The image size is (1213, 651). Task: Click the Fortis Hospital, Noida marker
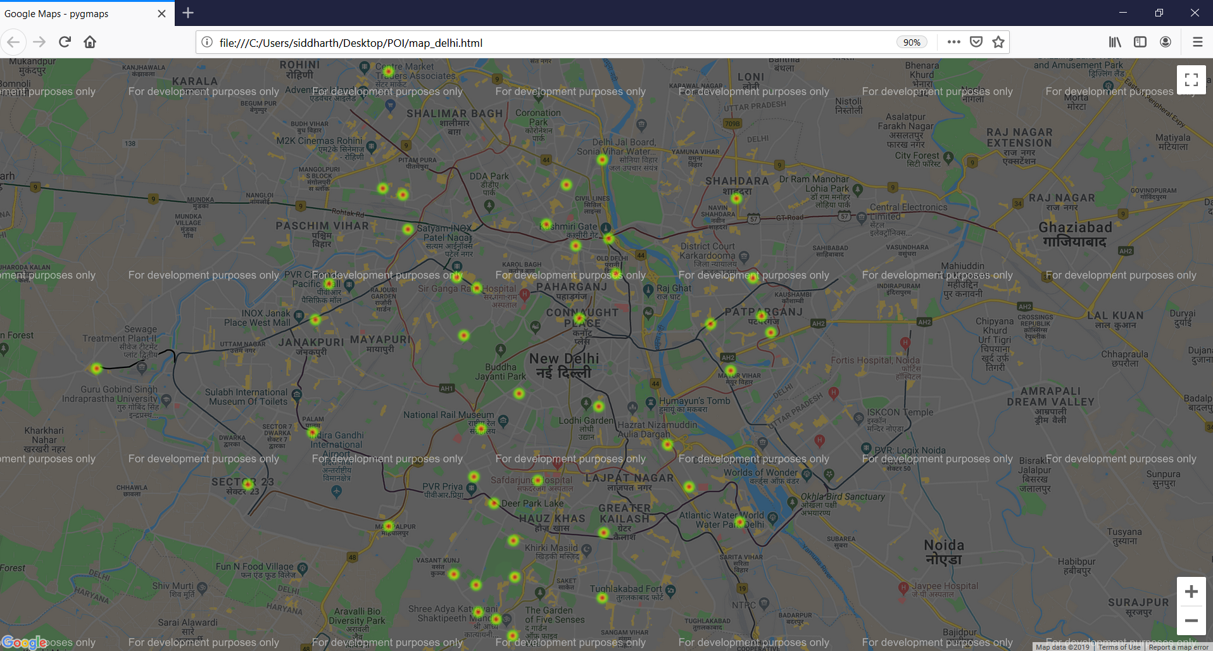(905, 343)
